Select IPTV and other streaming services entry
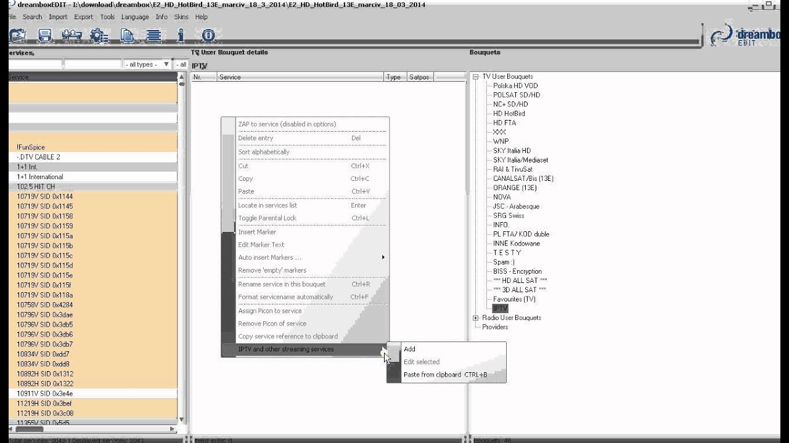Screen dimensions: 789x443 tap(312, 349)
